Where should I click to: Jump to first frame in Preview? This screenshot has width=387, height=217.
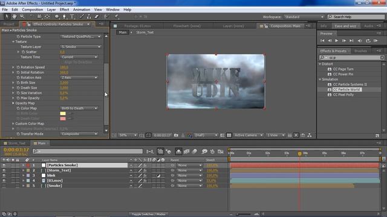(322, 40)
